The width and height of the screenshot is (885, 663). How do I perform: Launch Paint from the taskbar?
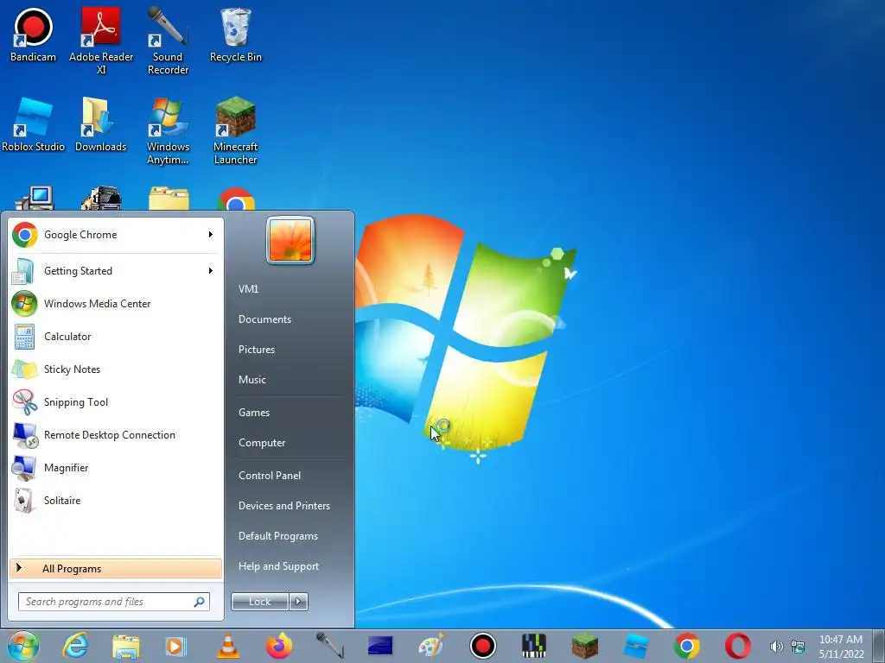(x=432, y=646)
